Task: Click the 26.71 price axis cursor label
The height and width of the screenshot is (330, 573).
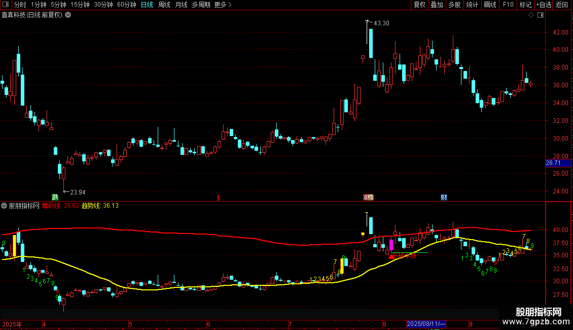Action: tap(558, 163)
